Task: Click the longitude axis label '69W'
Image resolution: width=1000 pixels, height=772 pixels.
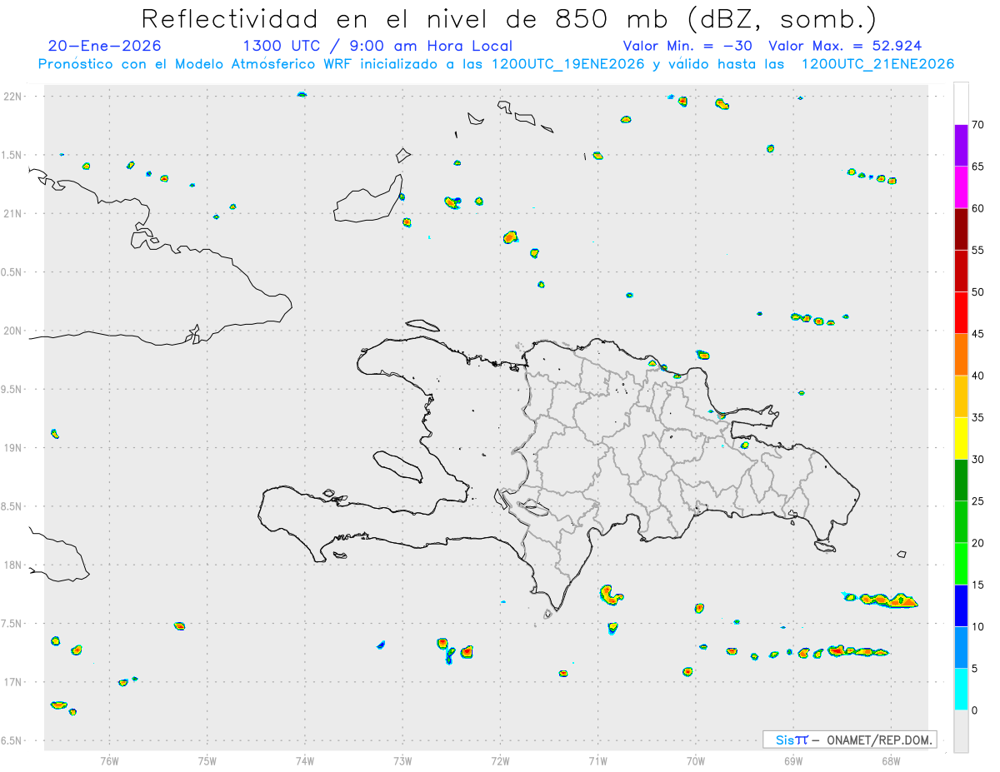Action: tap(793, 760)
